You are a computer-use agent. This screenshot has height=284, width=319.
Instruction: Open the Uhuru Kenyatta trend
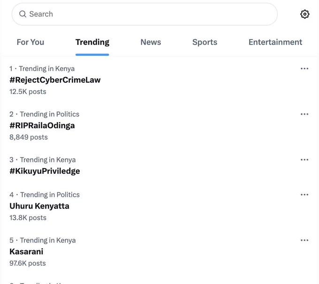(x=39, y=206)
